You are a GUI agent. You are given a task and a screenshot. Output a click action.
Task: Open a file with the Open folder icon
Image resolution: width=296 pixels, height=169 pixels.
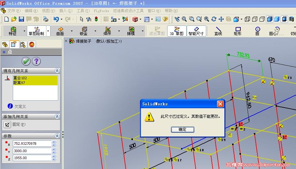14,19
